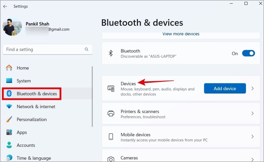
Task: Click the Home house icon in sidebar
Action: [x=9, y=68]
